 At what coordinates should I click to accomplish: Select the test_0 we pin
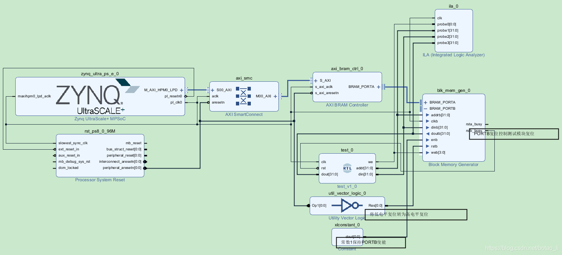click(x=370, y=162)
